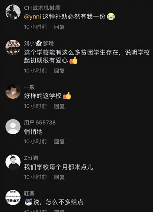Select the comment text 悄悄地
The height and width of the screenshot is (212, 153).
coord(33,132)
